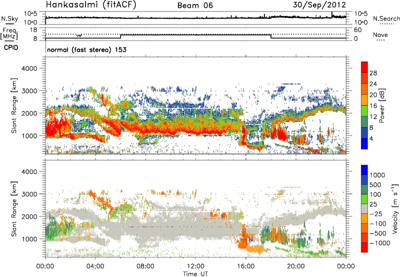Click the 'Hankasalmi (fitACF)' title text
This screenshot has height=277, width=400.
tap(91, 4)
